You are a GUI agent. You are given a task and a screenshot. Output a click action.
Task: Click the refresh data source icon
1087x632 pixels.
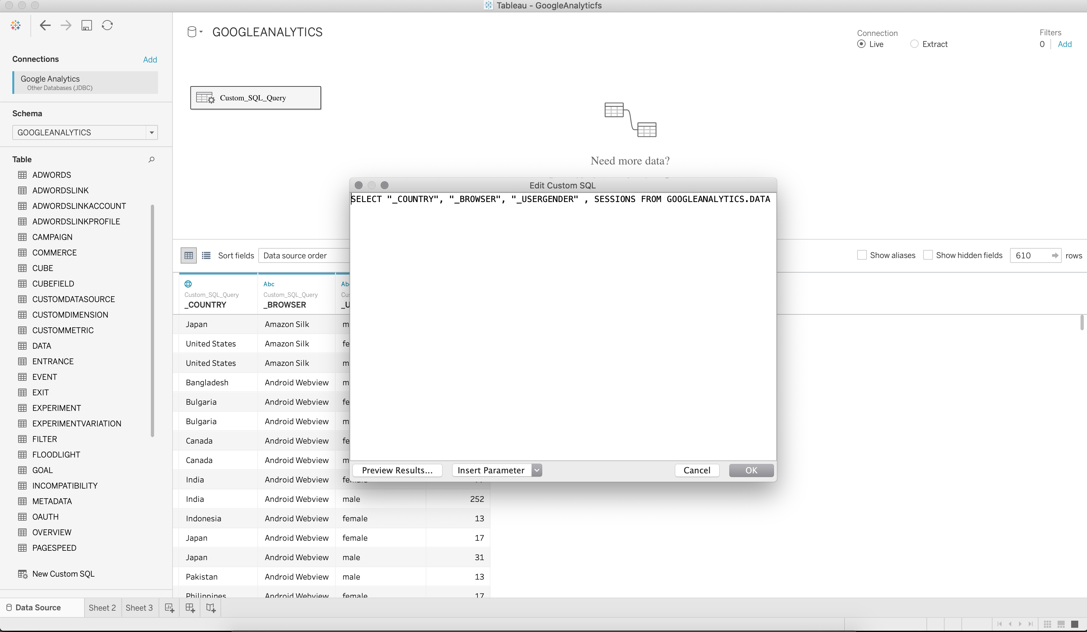[107, 26]
